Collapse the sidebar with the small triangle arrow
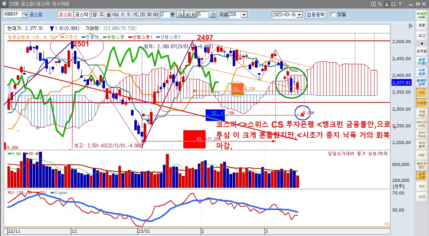The height and width of the screenshot is (236, 429). 422,43
